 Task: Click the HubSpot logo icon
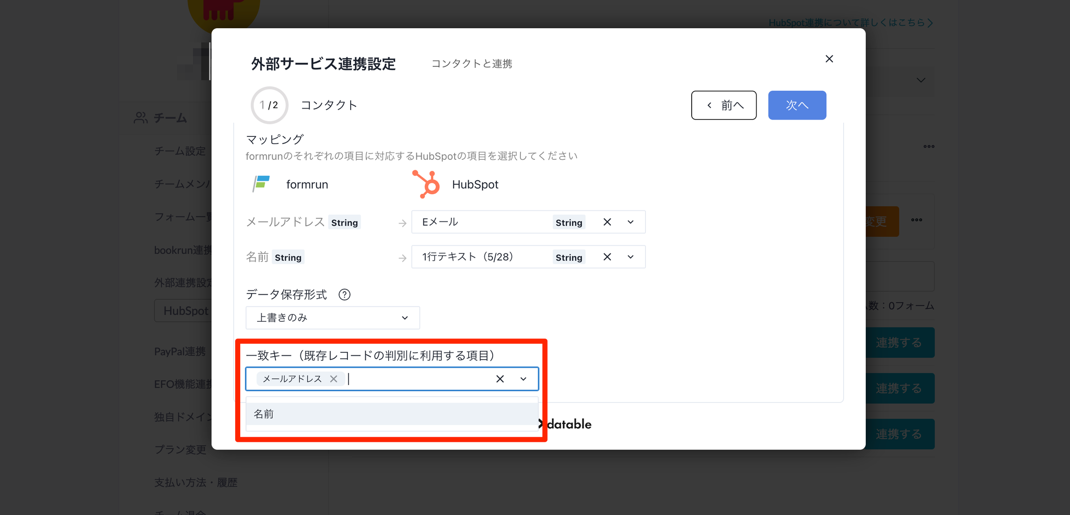[426, 184]
